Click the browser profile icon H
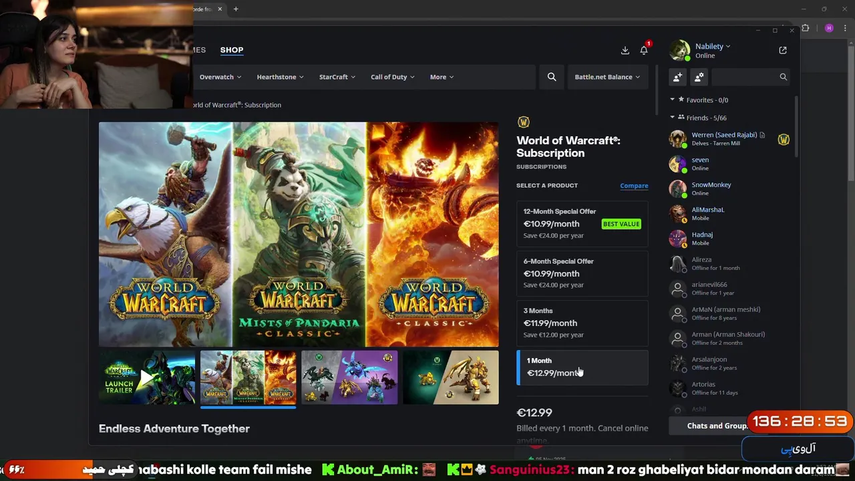Image resolution: width=855 pixels, height=481 pixels. [x=829, y=28]
